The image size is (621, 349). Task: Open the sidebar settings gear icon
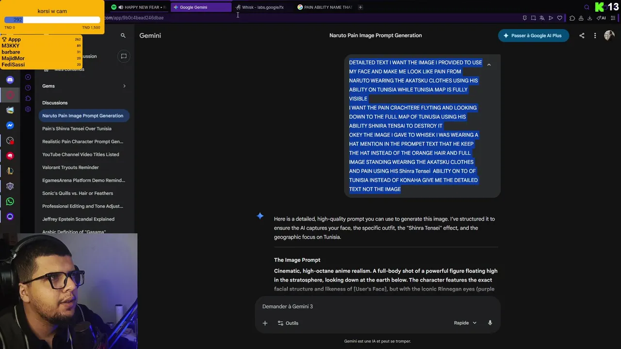tap(28, 109)
